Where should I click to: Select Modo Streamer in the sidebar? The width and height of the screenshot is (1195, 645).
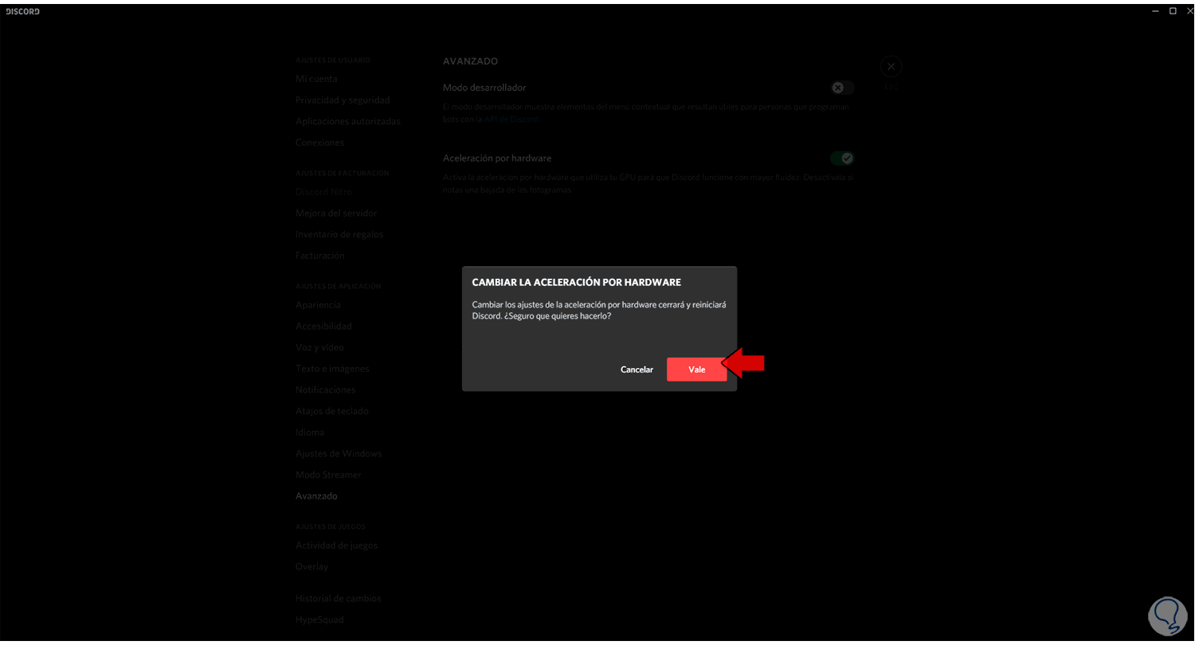(328, 475)
